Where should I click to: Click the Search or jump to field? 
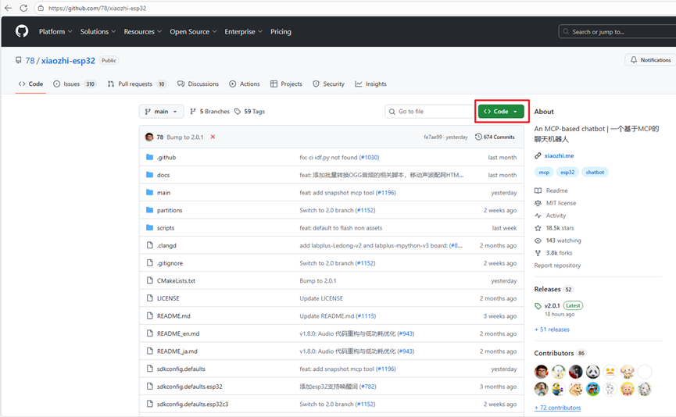[x=617, y=31]
